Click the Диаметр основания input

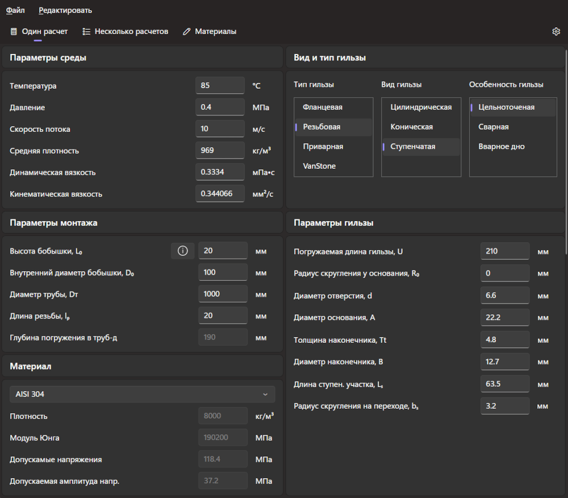point(505,317)
